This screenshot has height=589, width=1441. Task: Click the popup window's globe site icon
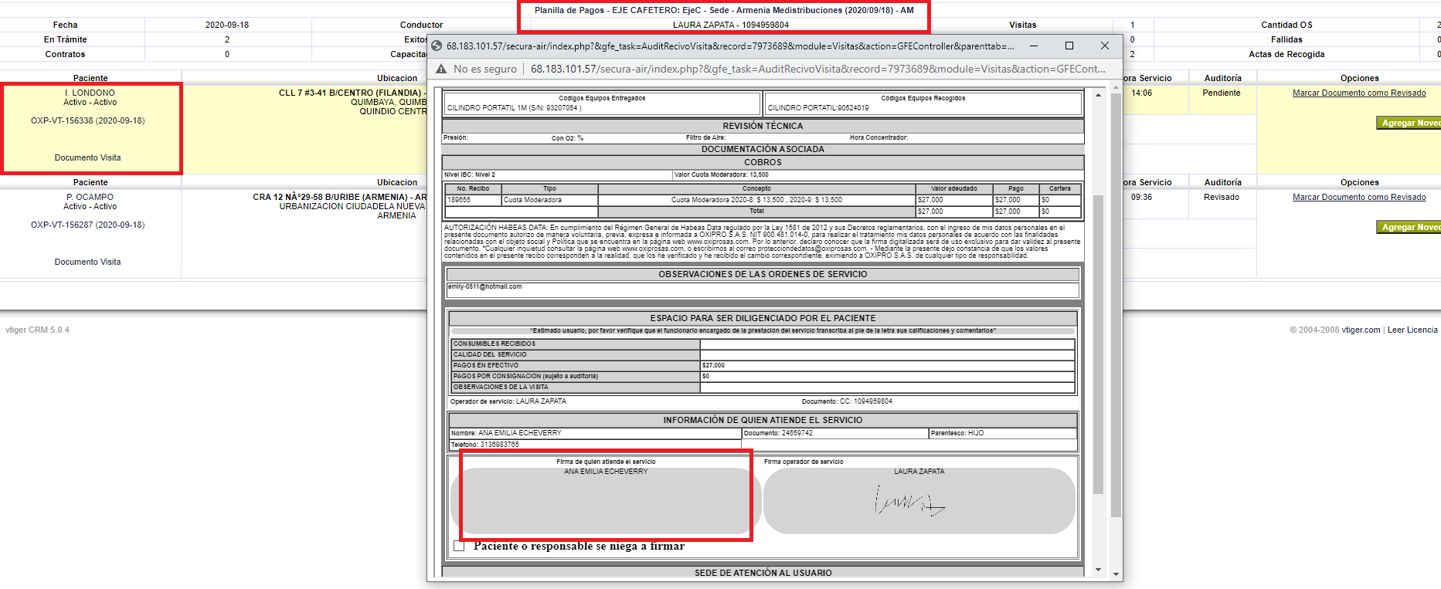coord(437,46)
